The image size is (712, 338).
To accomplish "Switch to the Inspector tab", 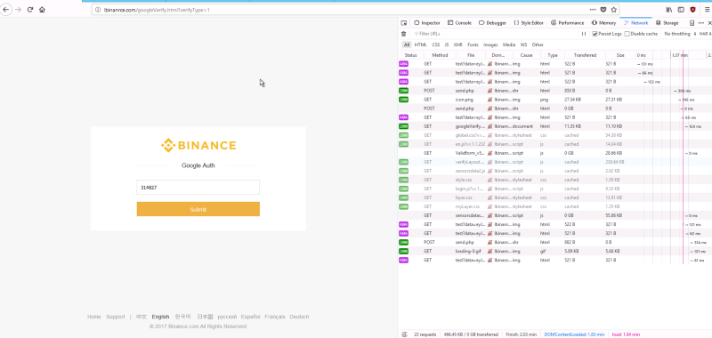I will coord(427,23).
